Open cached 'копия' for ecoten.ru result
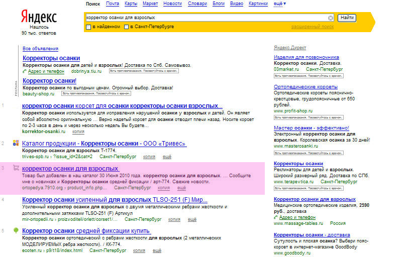The image size is (407, 257). click(139, 250)
